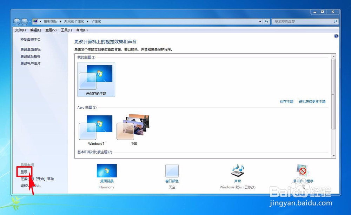This screenshot has width=351, height=215.
Task: Open the 查看 menu
Action: (51, 30)
